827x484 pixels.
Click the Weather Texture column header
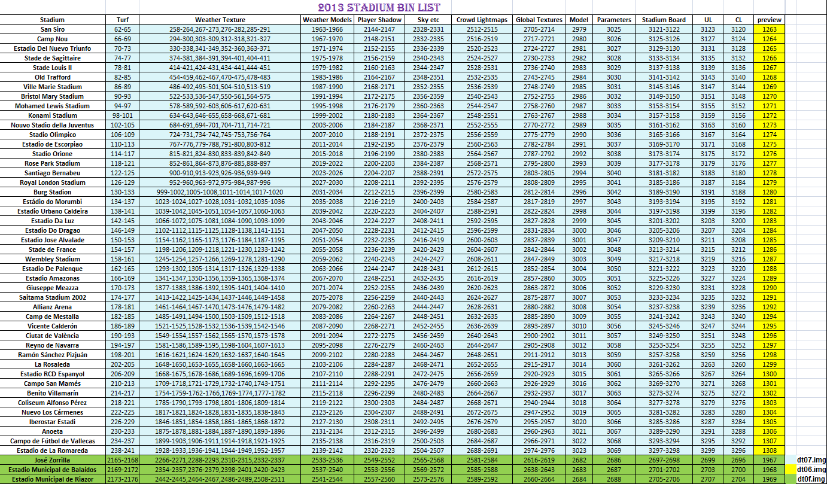tap(220, 20)
